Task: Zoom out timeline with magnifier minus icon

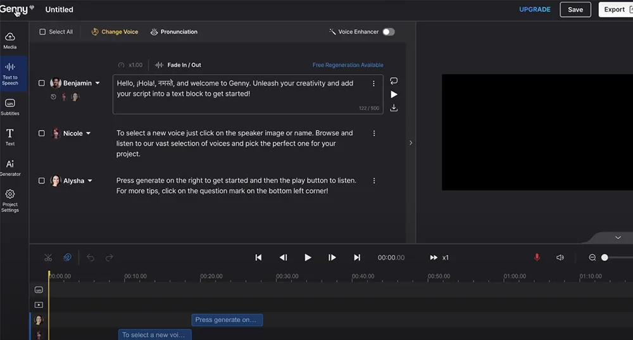Action: 592,258
